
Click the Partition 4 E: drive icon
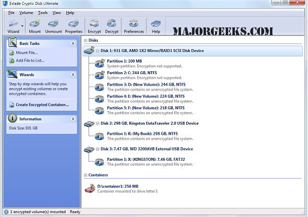tap(100, 99)
